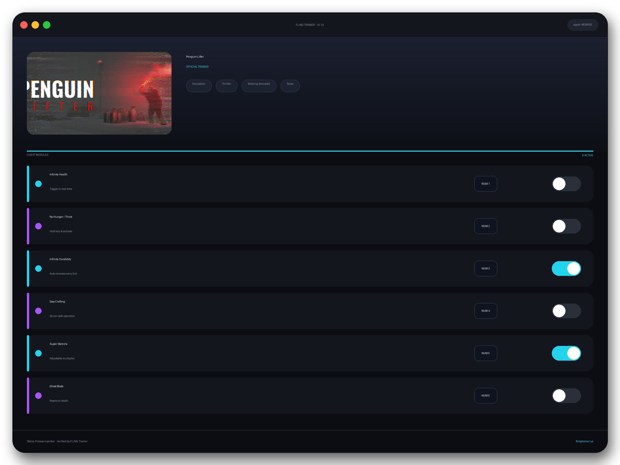
Task: Click the Walking Simulator tag
Action: pyautogui.click(x=259, y=86)
